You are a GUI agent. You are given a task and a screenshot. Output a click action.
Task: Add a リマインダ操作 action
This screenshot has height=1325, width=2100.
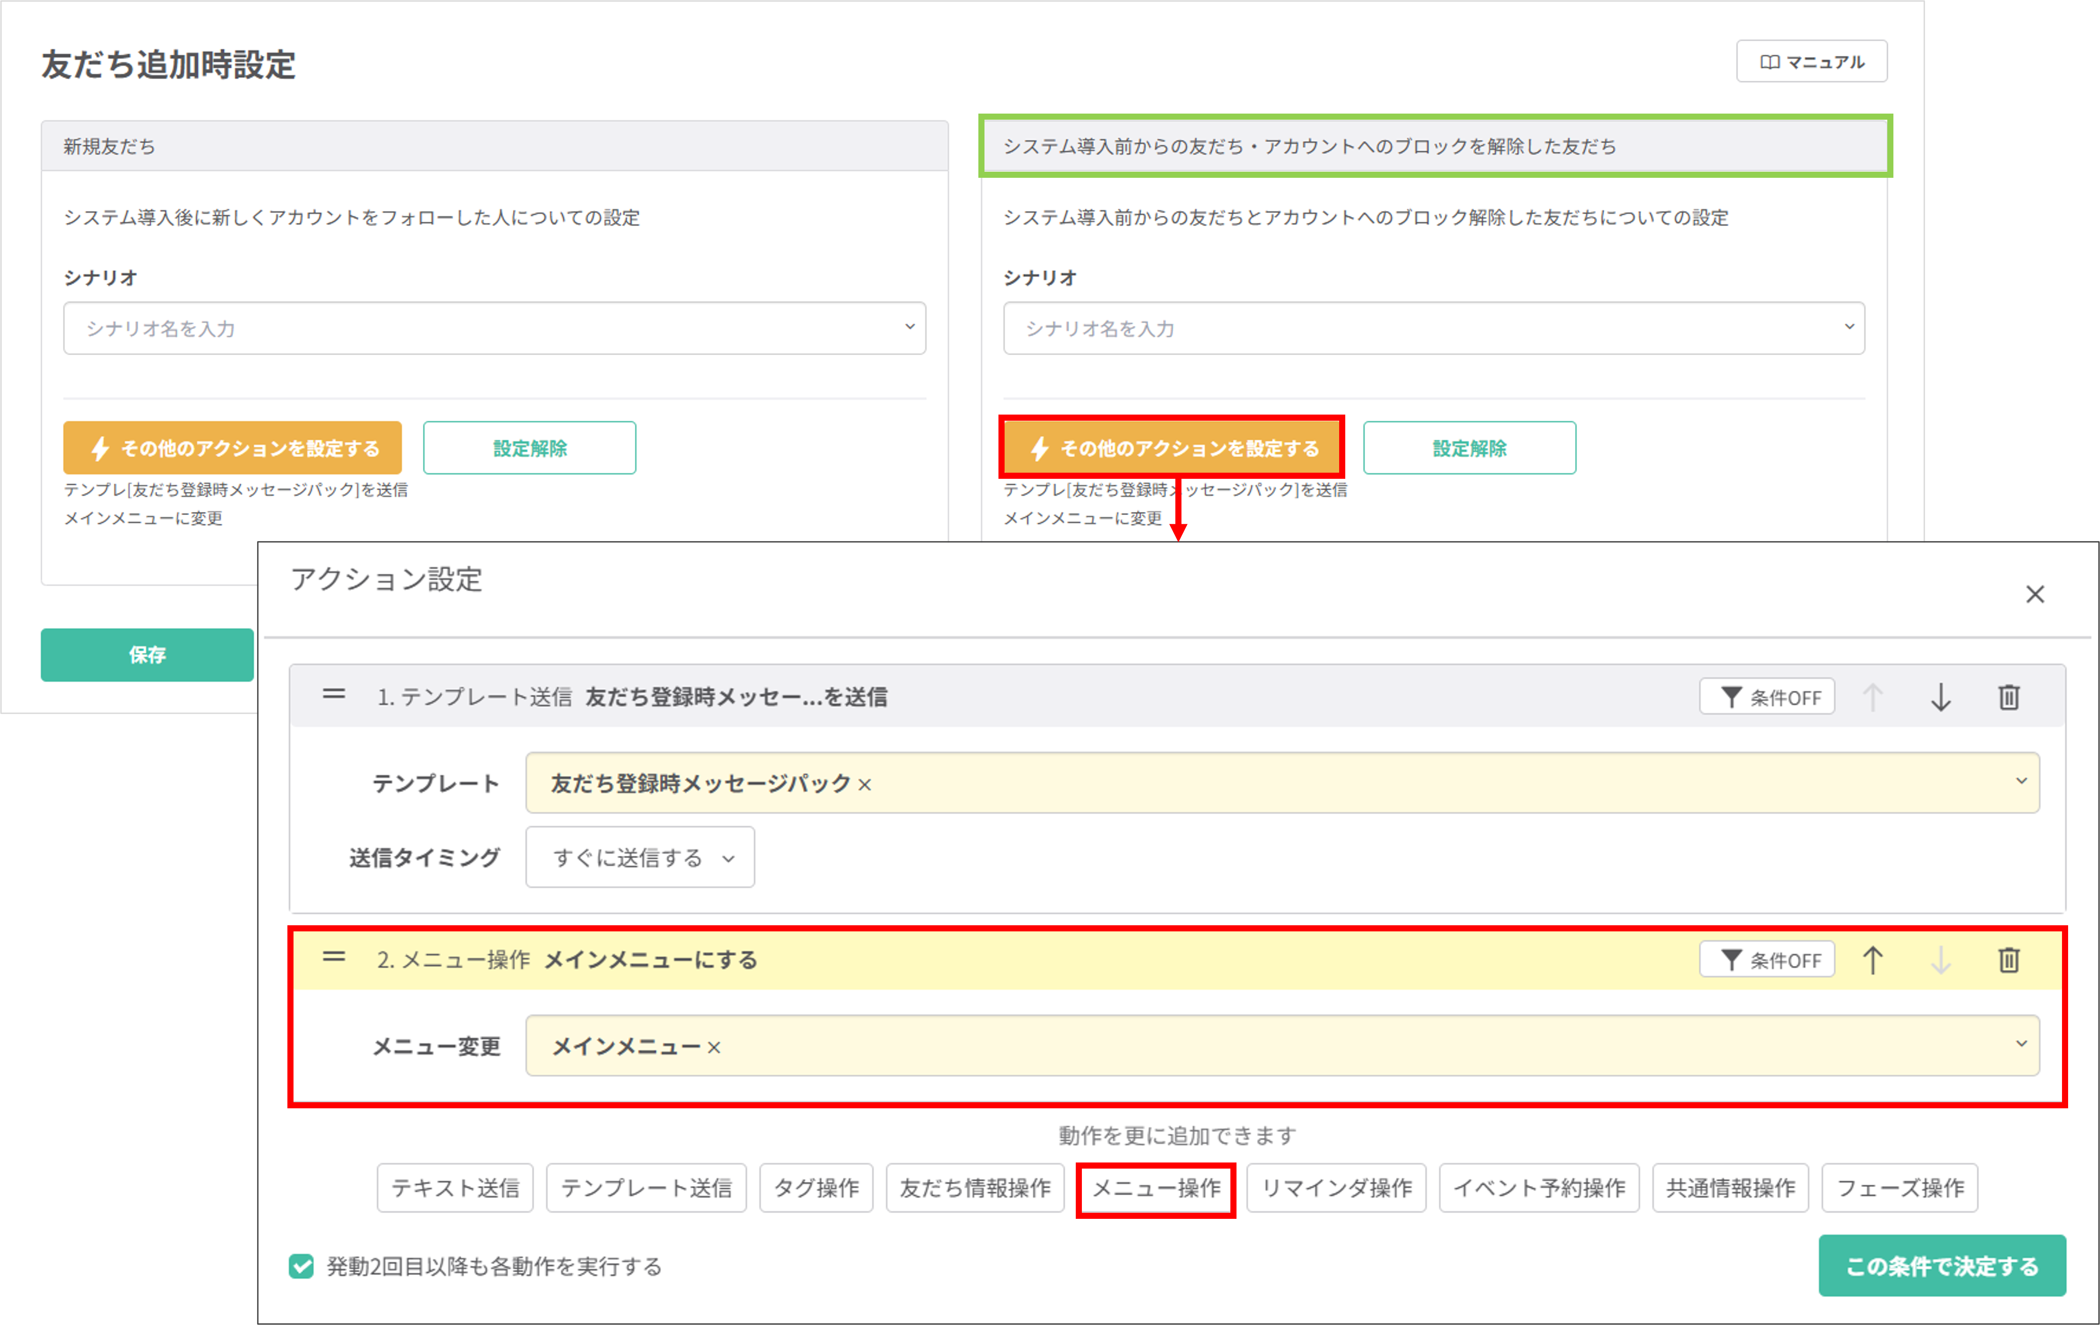tap(1337, 1188)
